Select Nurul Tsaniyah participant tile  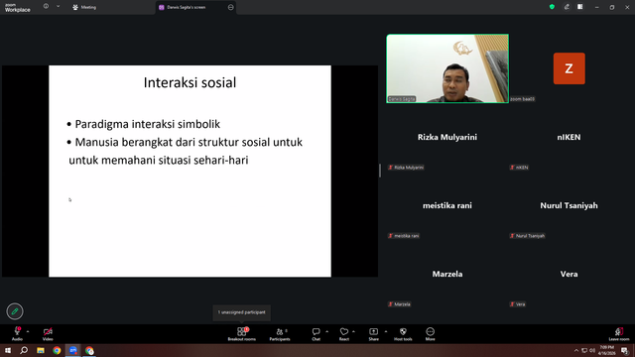569,205
